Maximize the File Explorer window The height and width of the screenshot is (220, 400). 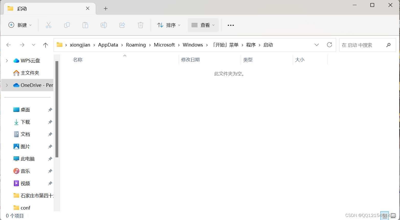tap(372, 5)
